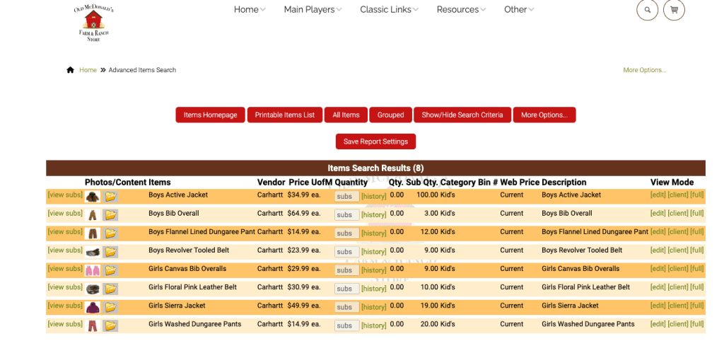Open folder icon for Girls Floral Pink Leather Belt
724x353 pixels.
pos(110,289)
